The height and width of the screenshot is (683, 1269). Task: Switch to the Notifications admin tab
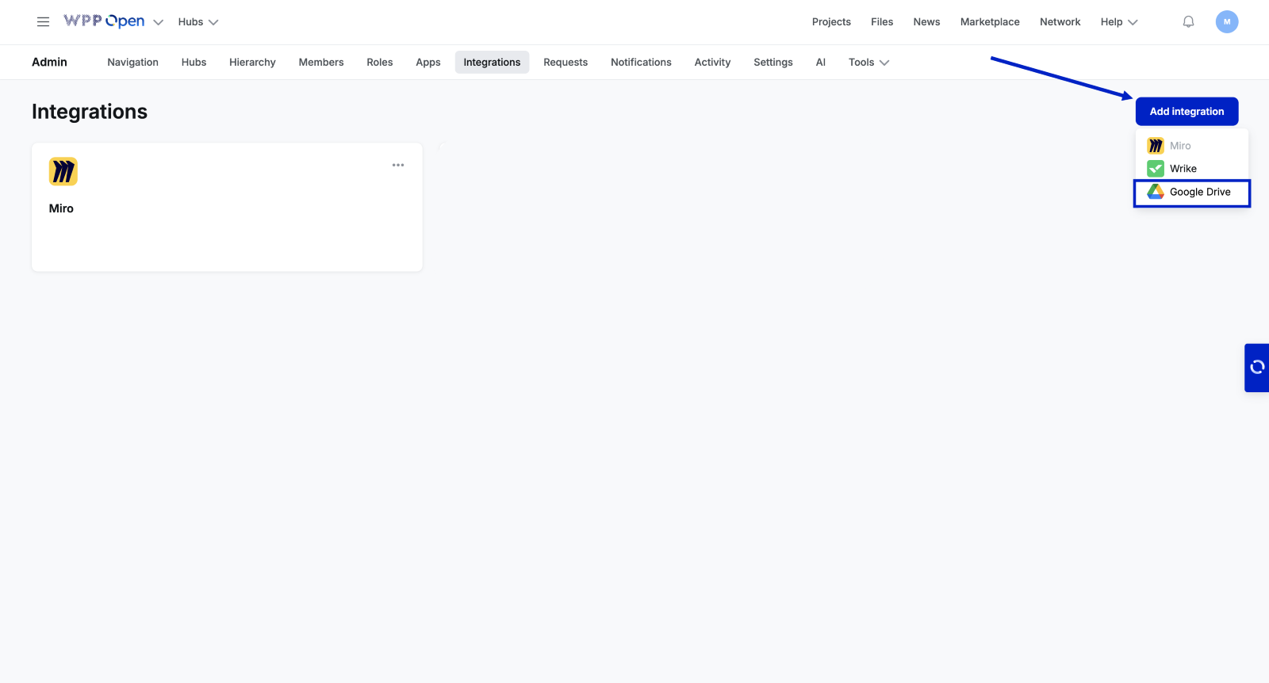tap(641, 63)
